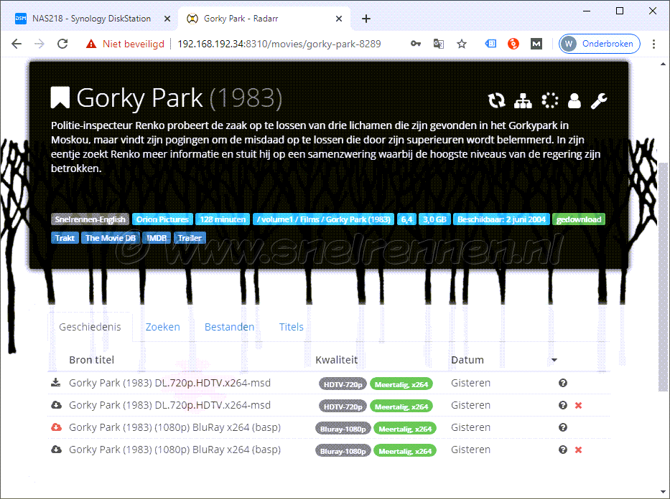Click the Snelrennen-English profile badge

tap(90, 219)
